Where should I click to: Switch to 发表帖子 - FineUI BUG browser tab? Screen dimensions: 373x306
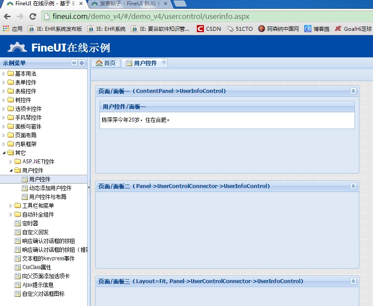click(129, 4)
